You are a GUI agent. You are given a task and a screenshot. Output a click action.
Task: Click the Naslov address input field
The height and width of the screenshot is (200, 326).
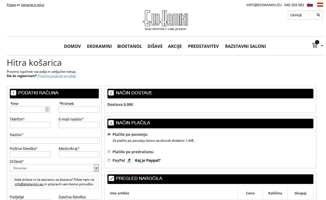point(54,140)
